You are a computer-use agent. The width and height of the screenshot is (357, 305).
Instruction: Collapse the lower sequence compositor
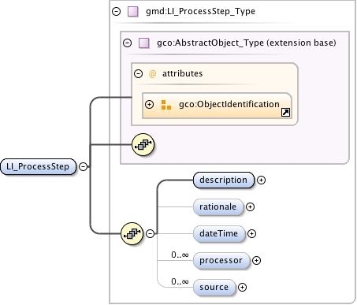coord(150,233)
